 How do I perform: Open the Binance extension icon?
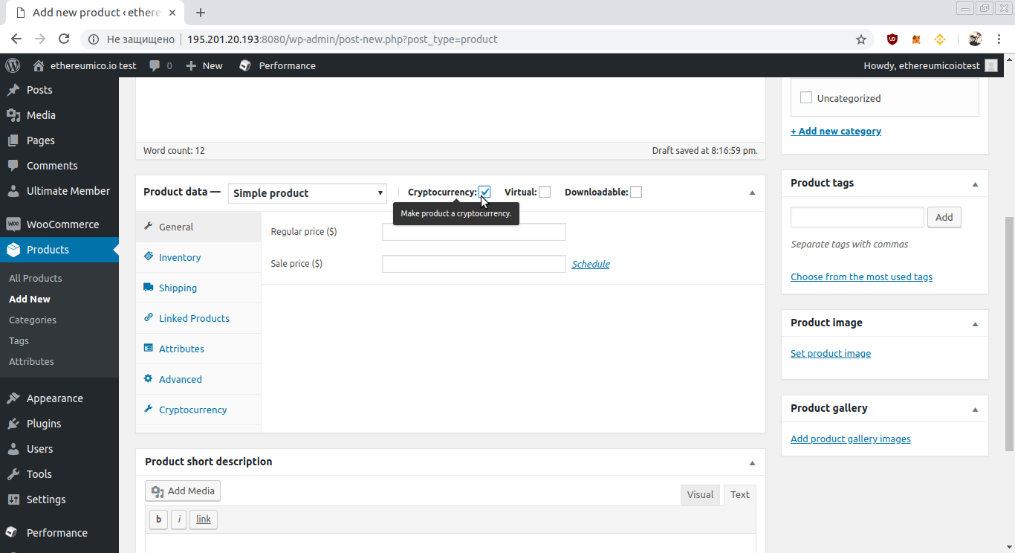[939, 39]
